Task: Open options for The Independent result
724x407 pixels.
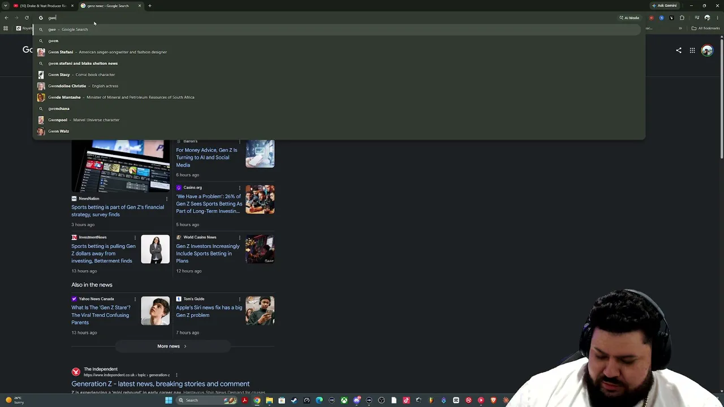Action: tap(176, 375)
